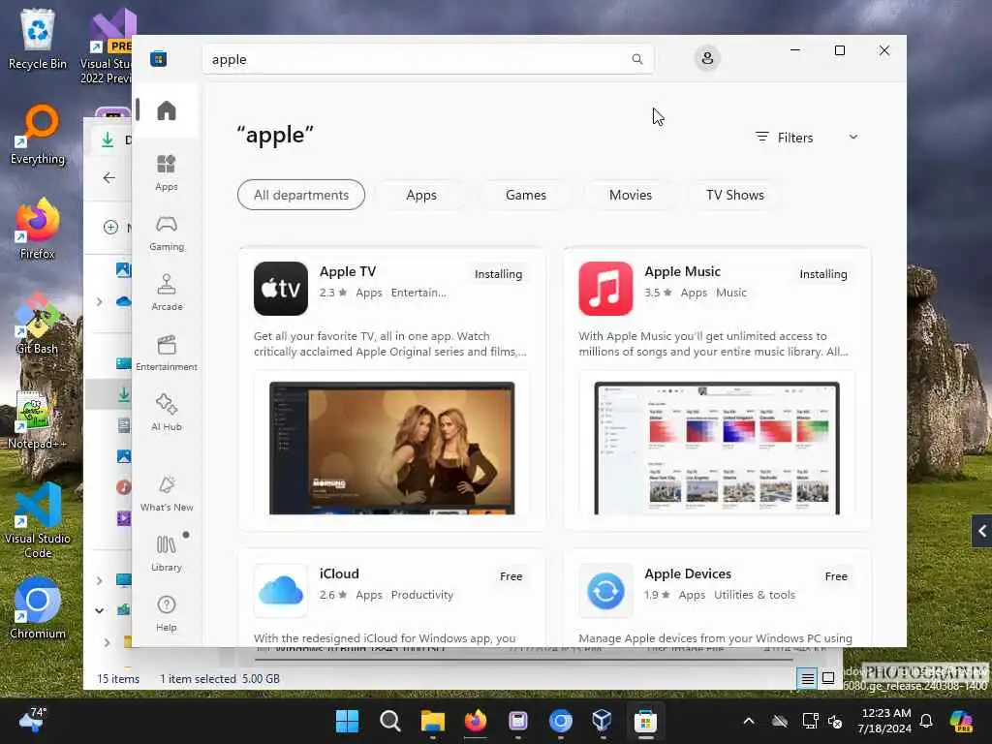Click the Installing button for Apple Music

pyautogui.click(x=823, y=274)
